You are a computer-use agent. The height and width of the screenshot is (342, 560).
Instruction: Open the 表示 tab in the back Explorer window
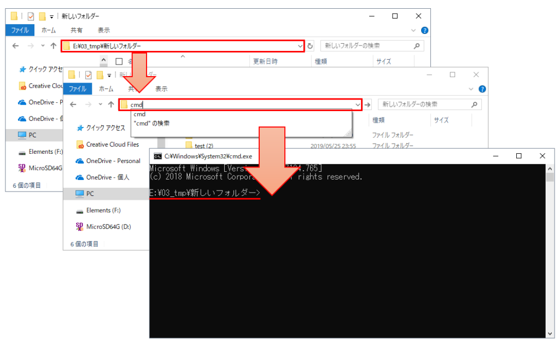click(104, 31)
